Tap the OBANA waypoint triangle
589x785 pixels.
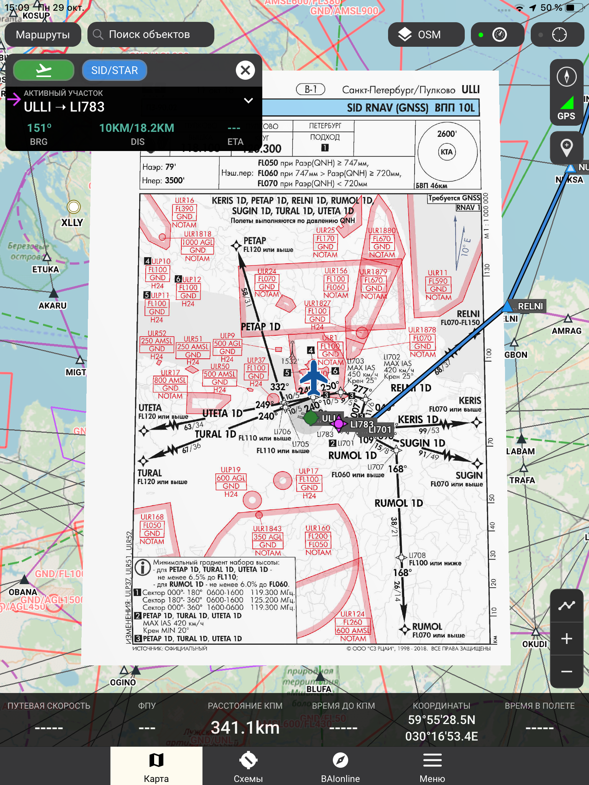24,579
